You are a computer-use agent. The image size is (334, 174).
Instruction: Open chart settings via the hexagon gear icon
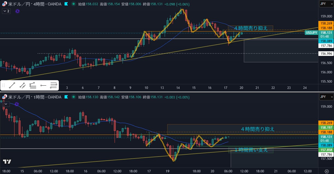[326, 171]
